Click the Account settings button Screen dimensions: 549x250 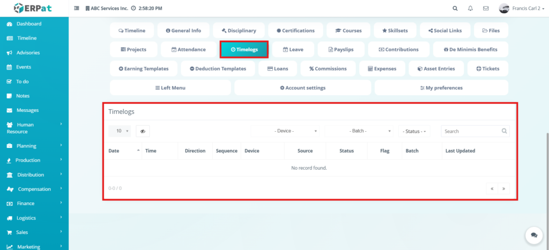click(x=302, y=88)
